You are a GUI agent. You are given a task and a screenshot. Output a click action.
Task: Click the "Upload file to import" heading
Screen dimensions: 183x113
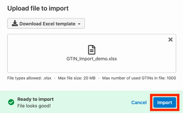coord(38,8)
